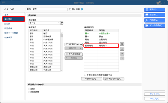The image size is (168, 103).
Task: Open 空白項目名設定(R)... dialog
Action: point(114,79)
